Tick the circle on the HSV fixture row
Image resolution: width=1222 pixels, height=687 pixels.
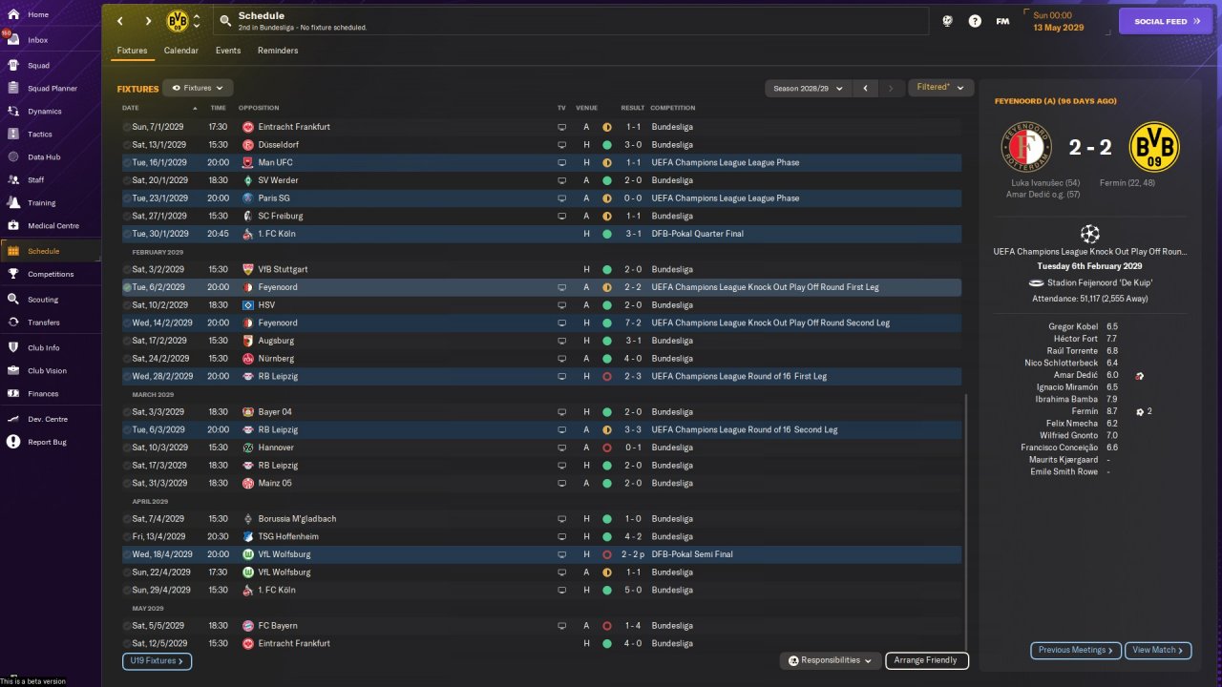coord(127,305)
